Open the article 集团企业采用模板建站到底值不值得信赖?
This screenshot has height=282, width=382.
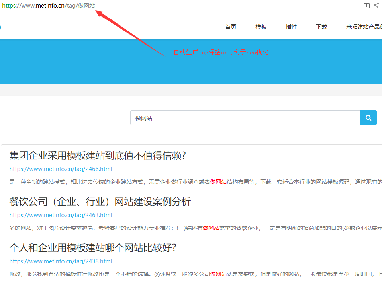coord(98,156)
